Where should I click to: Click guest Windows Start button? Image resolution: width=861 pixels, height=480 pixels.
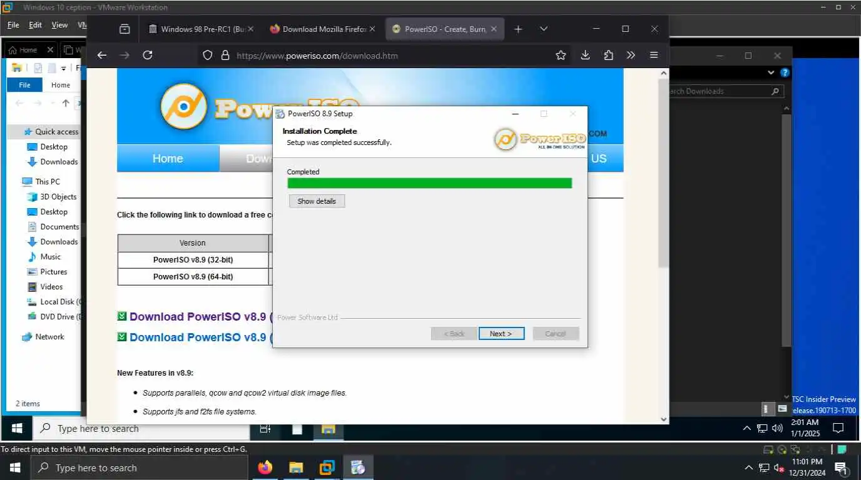click(x=17, y=429)
